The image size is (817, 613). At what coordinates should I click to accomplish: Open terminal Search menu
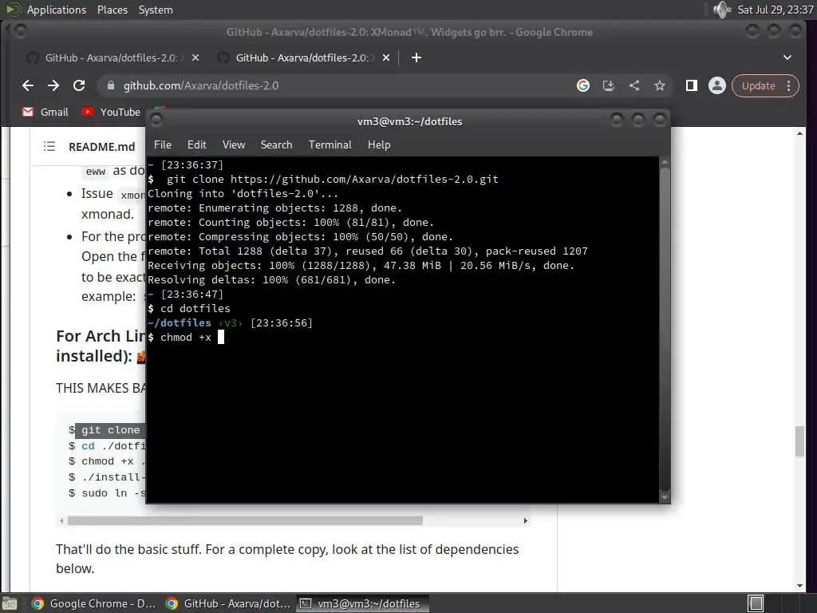[276, 145]
